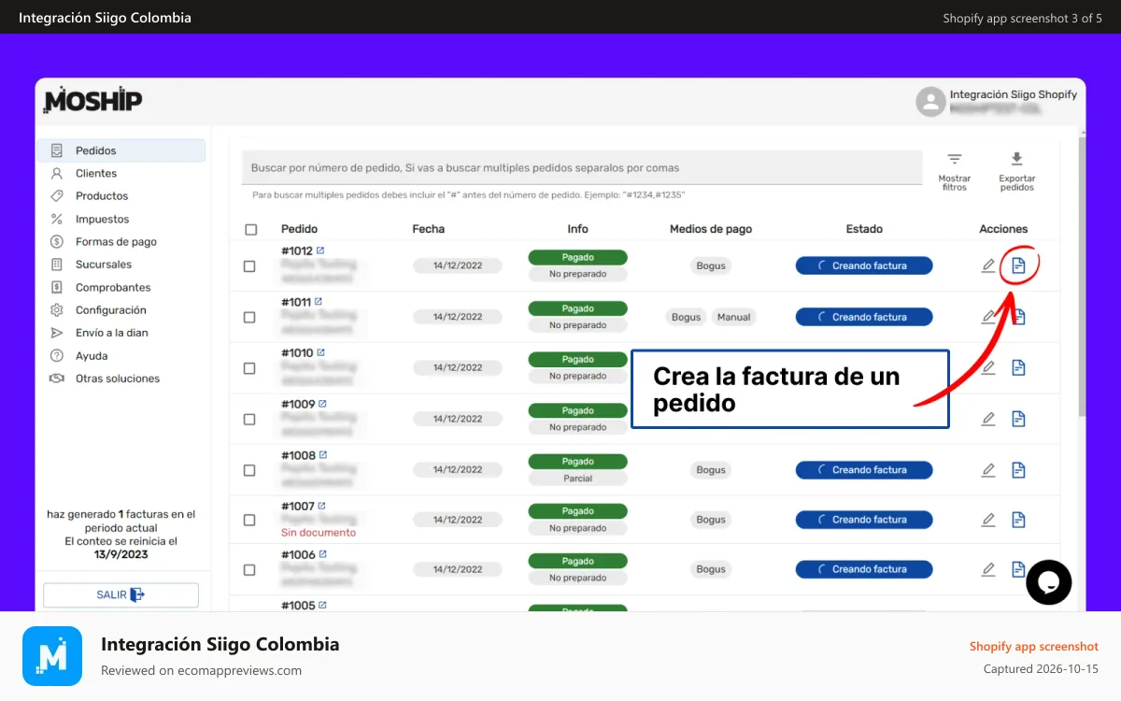Create invoice document icon for order #1008

pos(1019,470)
